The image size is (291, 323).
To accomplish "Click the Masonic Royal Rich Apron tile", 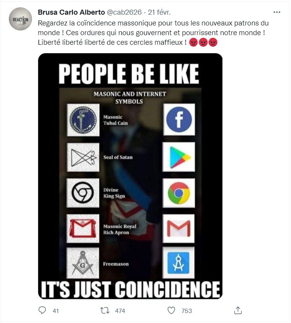I will (x=83, y=228).
